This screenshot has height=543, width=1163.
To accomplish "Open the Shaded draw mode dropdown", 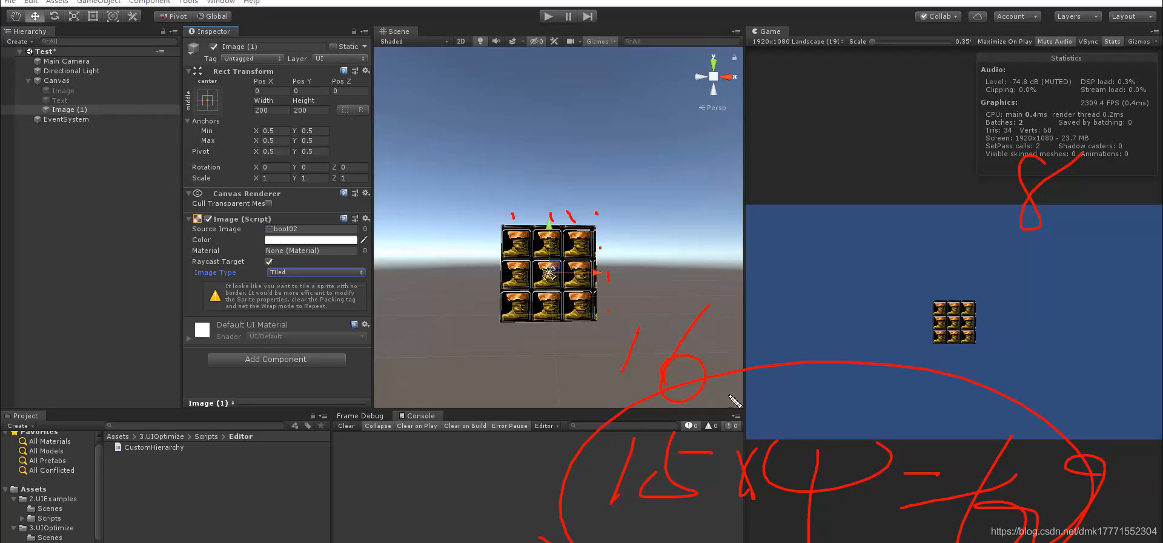I will pos(414,41).
